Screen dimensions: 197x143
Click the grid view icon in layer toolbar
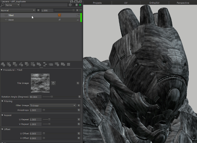point(68,64)
